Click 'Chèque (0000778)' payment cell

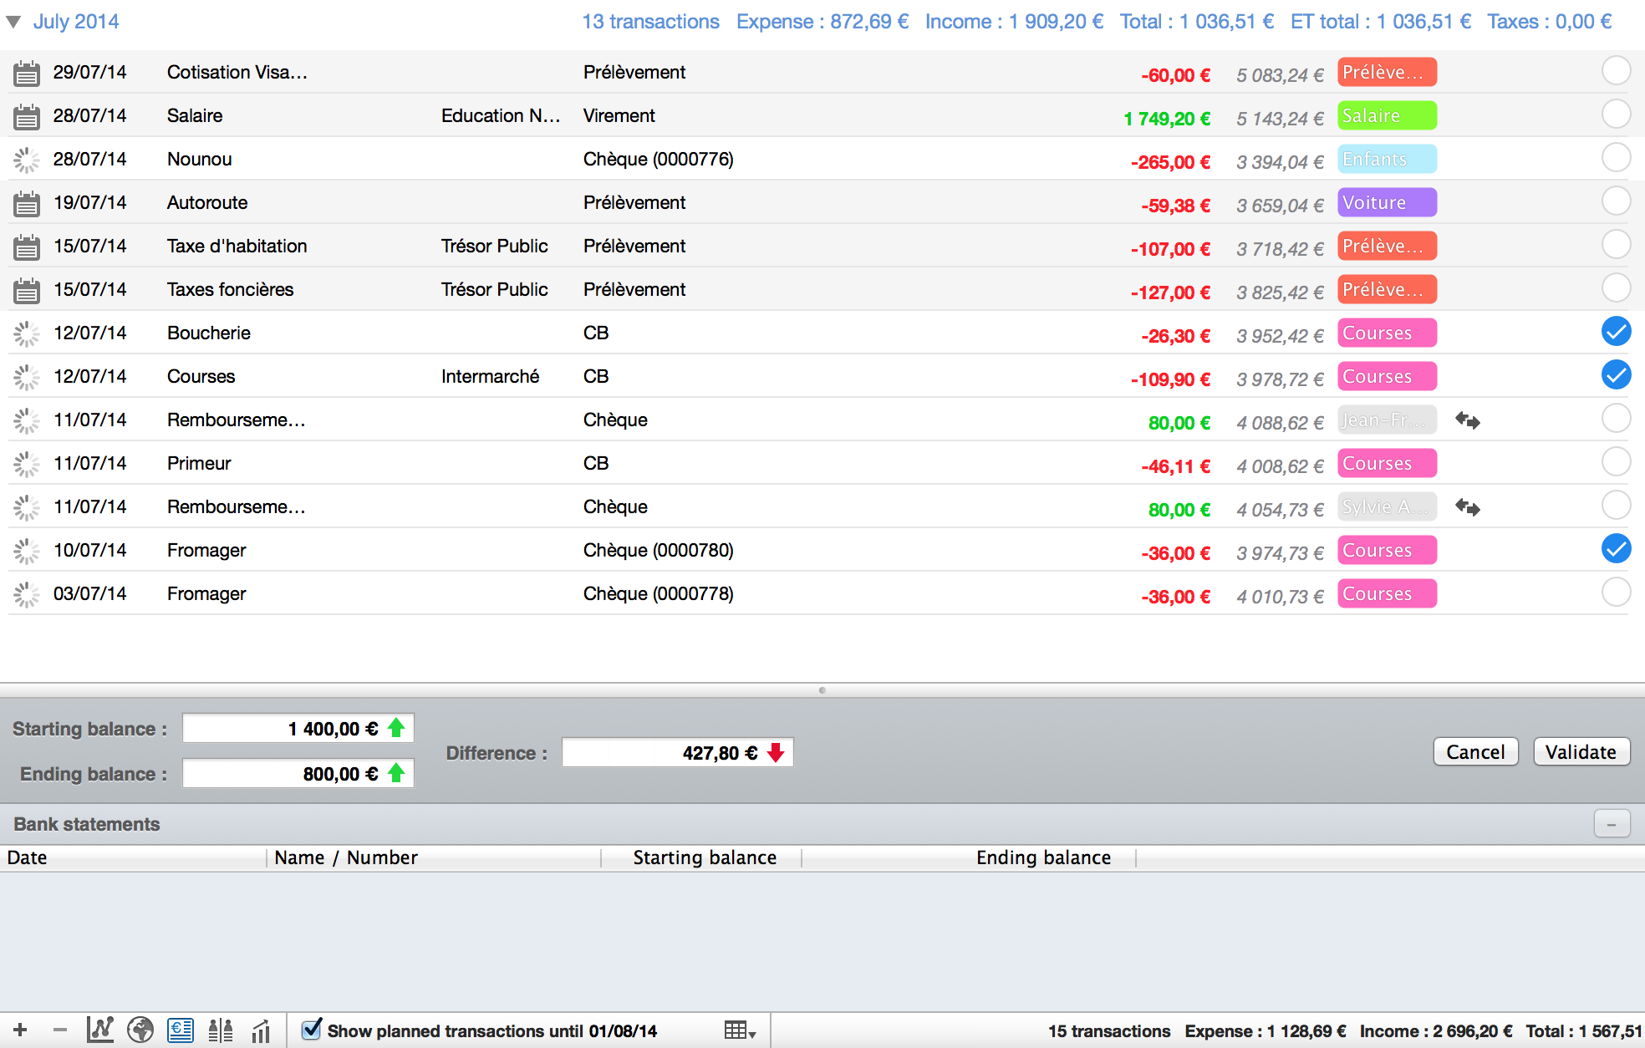pyautogui.click(x=658, y=594)
